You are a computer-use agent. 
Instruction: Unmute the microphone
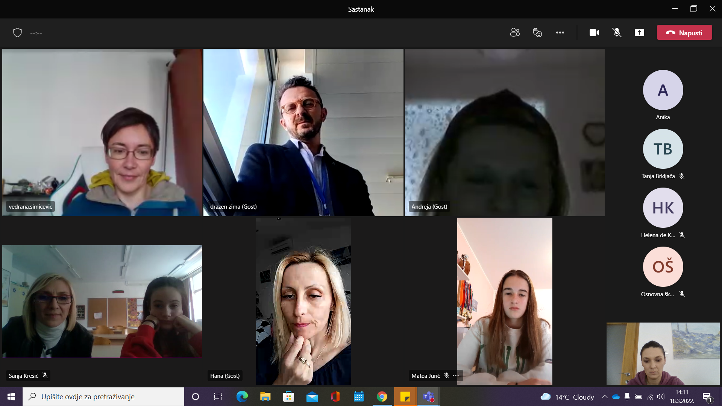coord(617,33)
